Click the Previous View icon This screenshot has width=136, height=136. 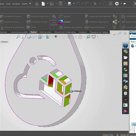[29, 37]
